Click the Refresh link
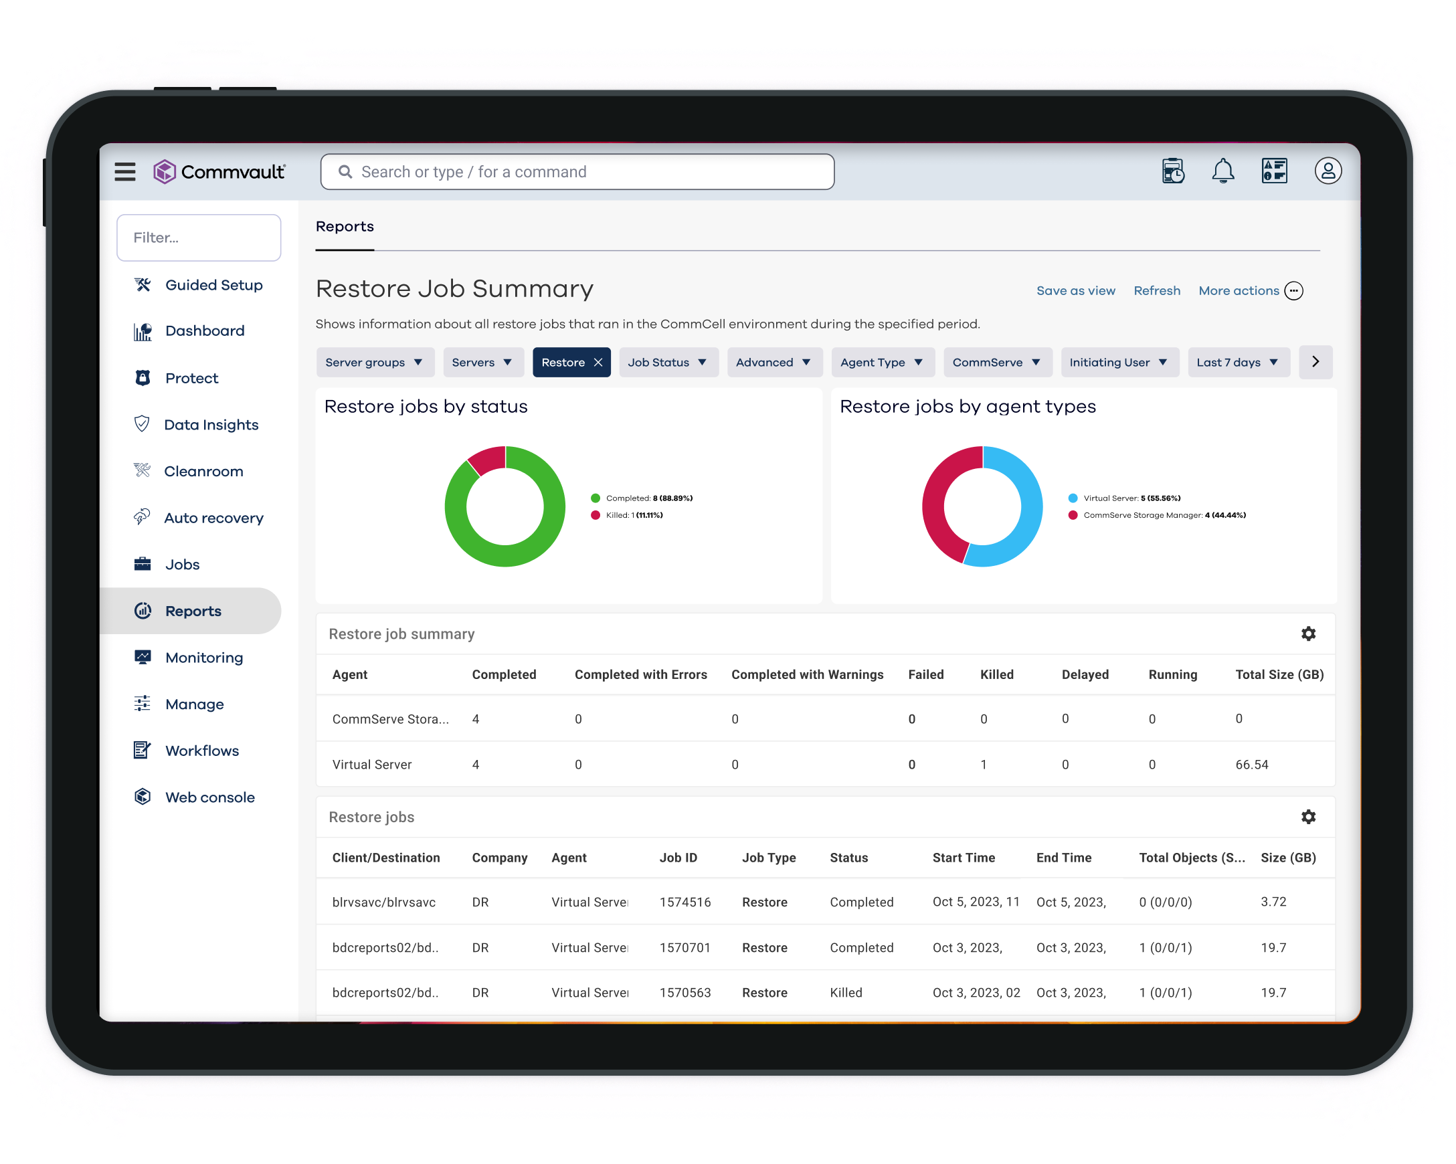The width and height of the screenshot is (1456, 1164). (x=1156, y=291)
